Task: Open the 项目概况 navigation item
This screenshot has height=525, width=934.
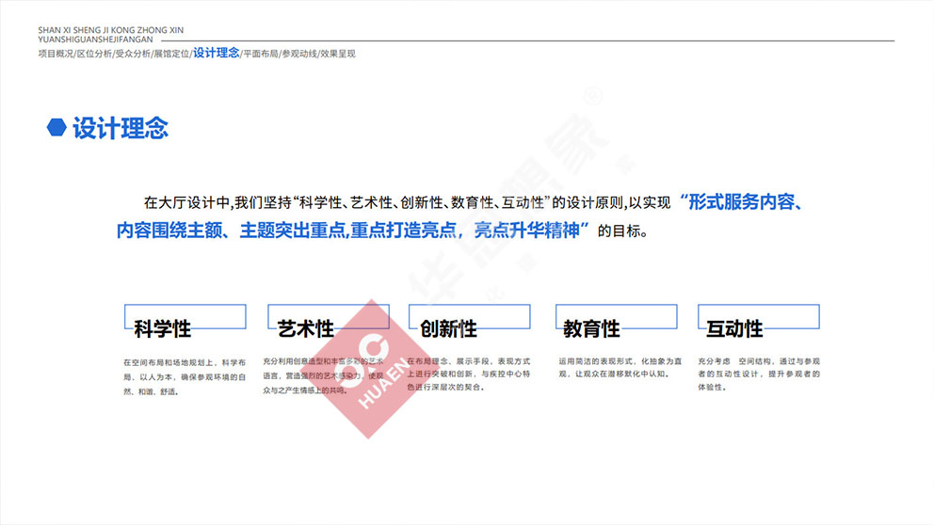Action: [x=56, y=54]
